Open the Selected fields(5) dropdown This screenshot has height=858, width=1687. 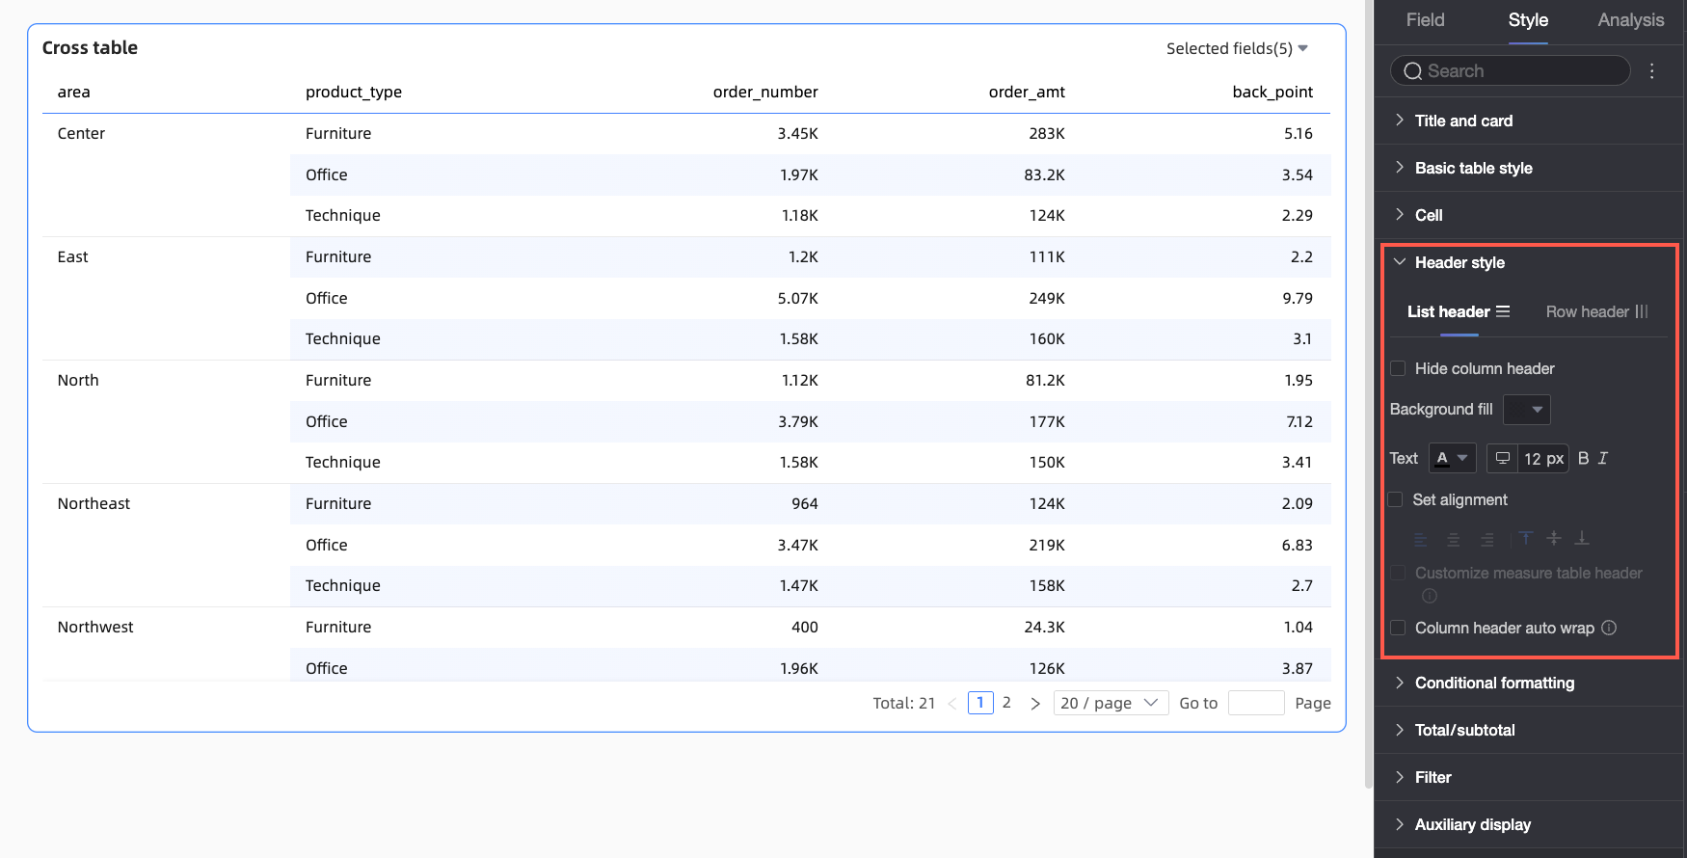coord(1237,48)
